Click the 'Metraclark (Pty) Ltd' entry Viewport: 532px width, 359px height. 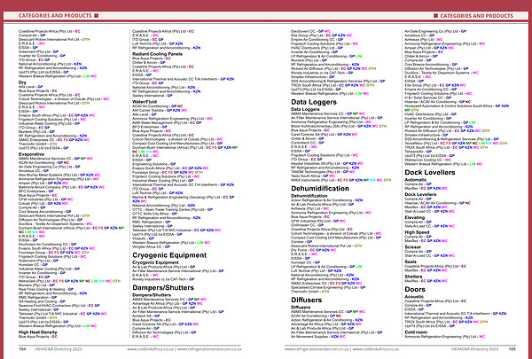69,281
